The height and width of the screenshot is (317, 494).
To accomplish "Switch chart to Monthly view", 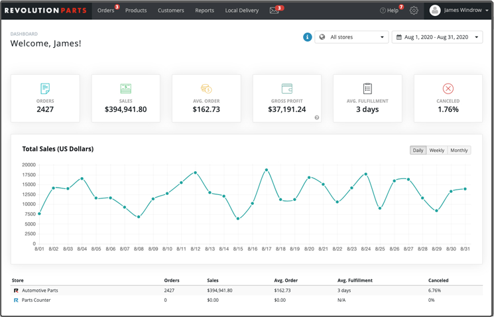I will tap(459, 151).
